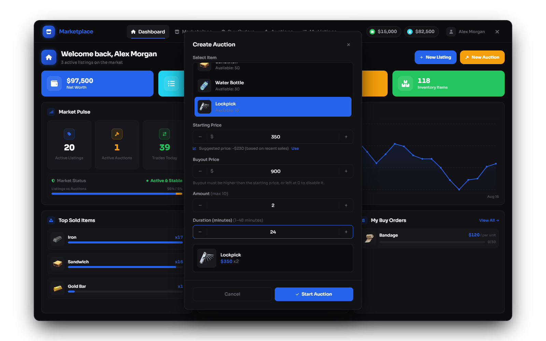The image size is (546, 341).
Task: Click the Iron sales progress bar
Action: pos(125,242)
